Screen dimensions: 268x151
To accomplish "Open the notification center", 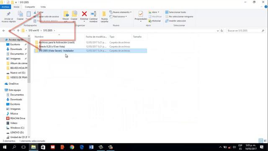I will pyautogui.click(x=262, y=147).
